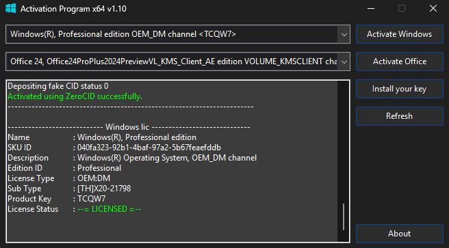449x248 pixels.
Task: Click the Windows logo icon in title bar
Action: (10, 8)
